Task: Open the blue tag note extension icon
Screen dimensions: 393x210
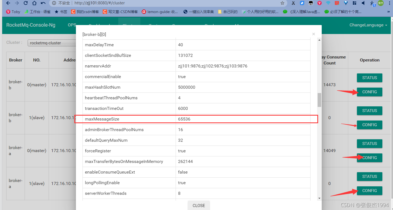Action: pos(302,3)
